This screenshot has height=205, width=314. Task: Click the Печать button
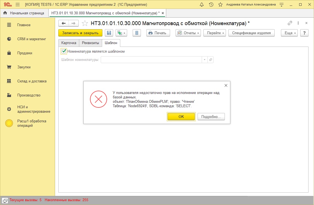coord(158,33)
